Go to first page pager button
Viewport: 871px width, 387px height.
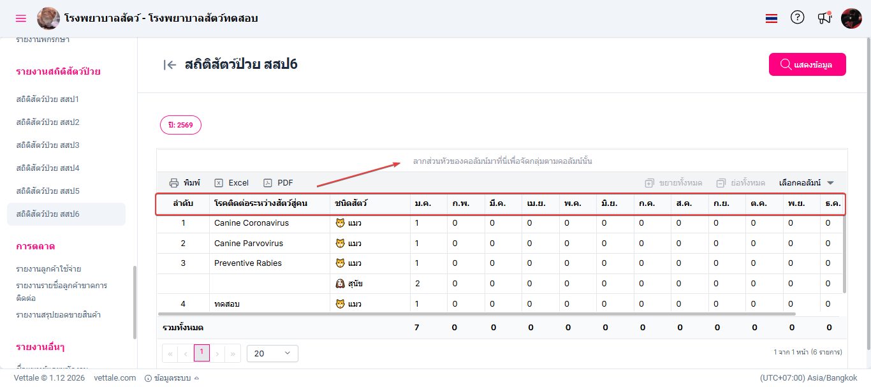[x=170, y=353]
